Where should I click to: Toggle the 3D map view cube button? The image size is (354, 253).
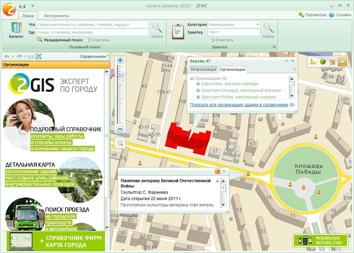coord(342,62)
